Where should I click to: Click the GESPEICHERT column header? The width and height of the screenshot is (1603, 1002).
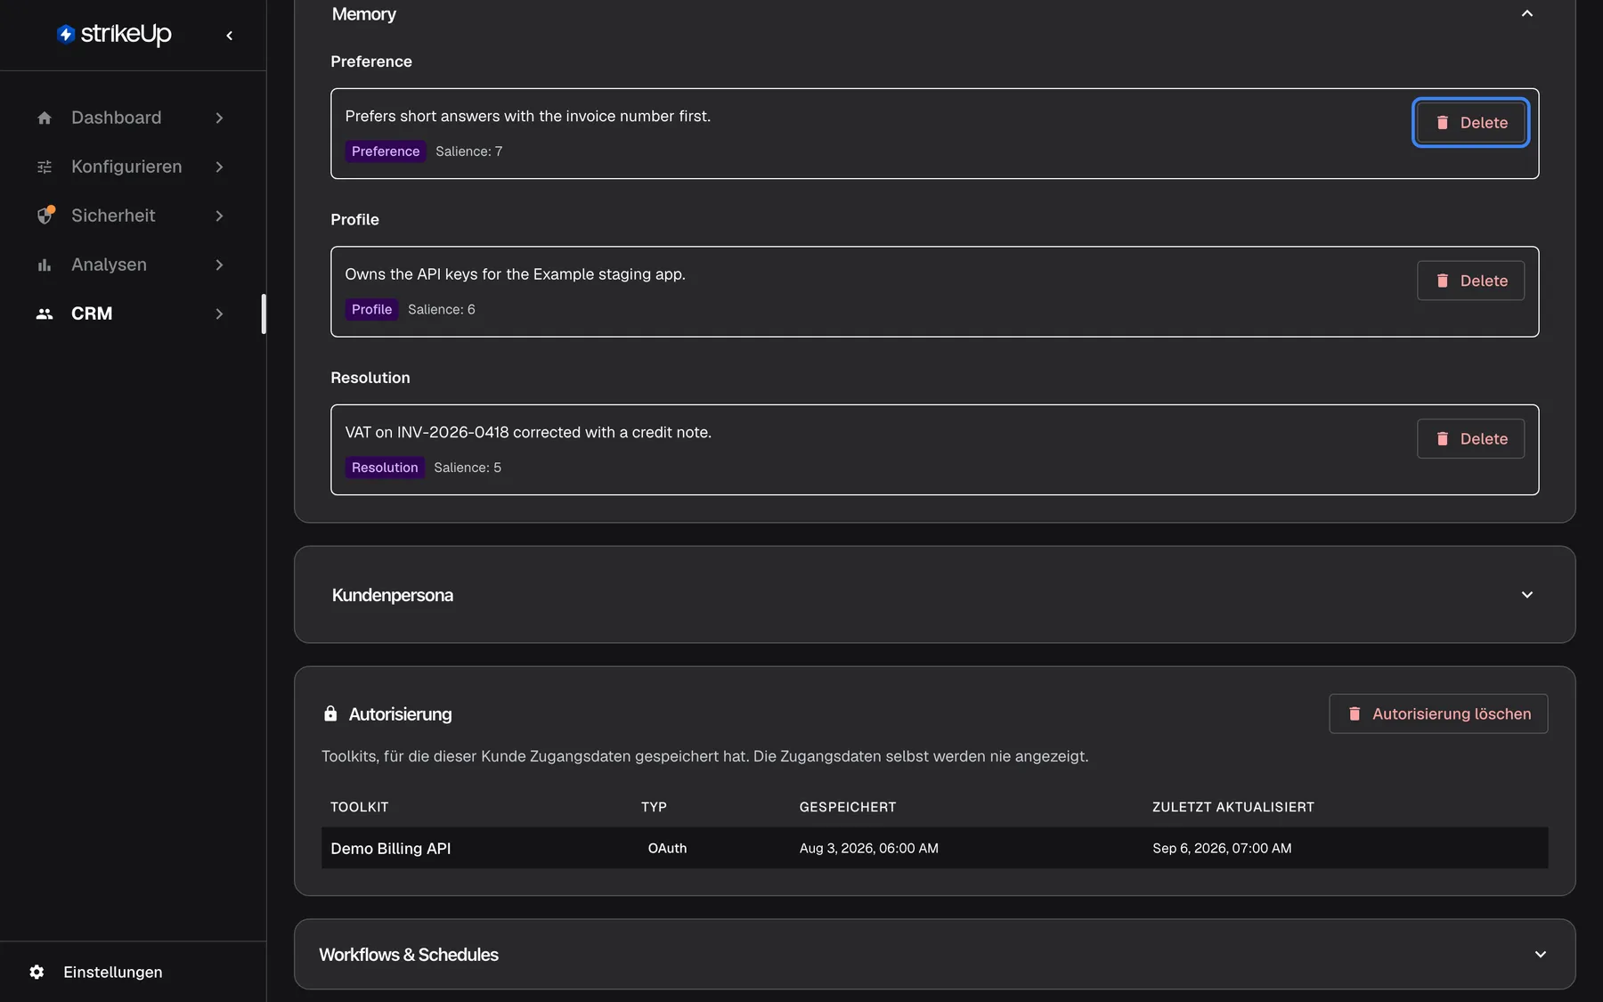(848, 807)
